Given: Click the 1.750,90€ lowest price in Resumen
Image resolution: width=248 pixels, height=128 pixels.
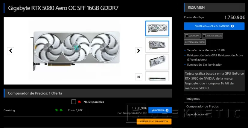Looking at the screenshot, I should (235, 18).
